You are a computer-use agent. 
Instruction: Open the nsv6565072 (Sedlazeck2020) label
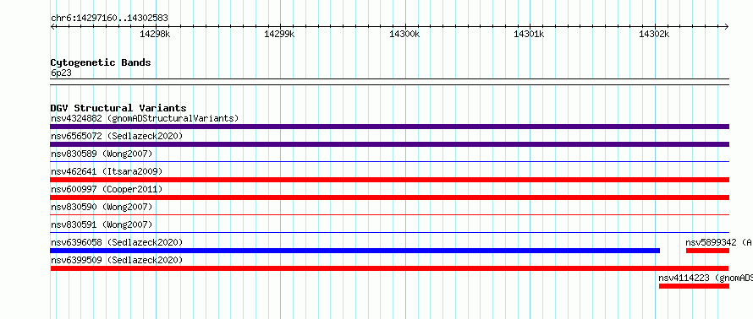click(117, 136)
